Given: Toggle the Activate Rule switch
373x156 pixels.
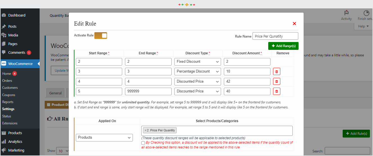Looking at the screenshot, I should click(x=101, y=36).
